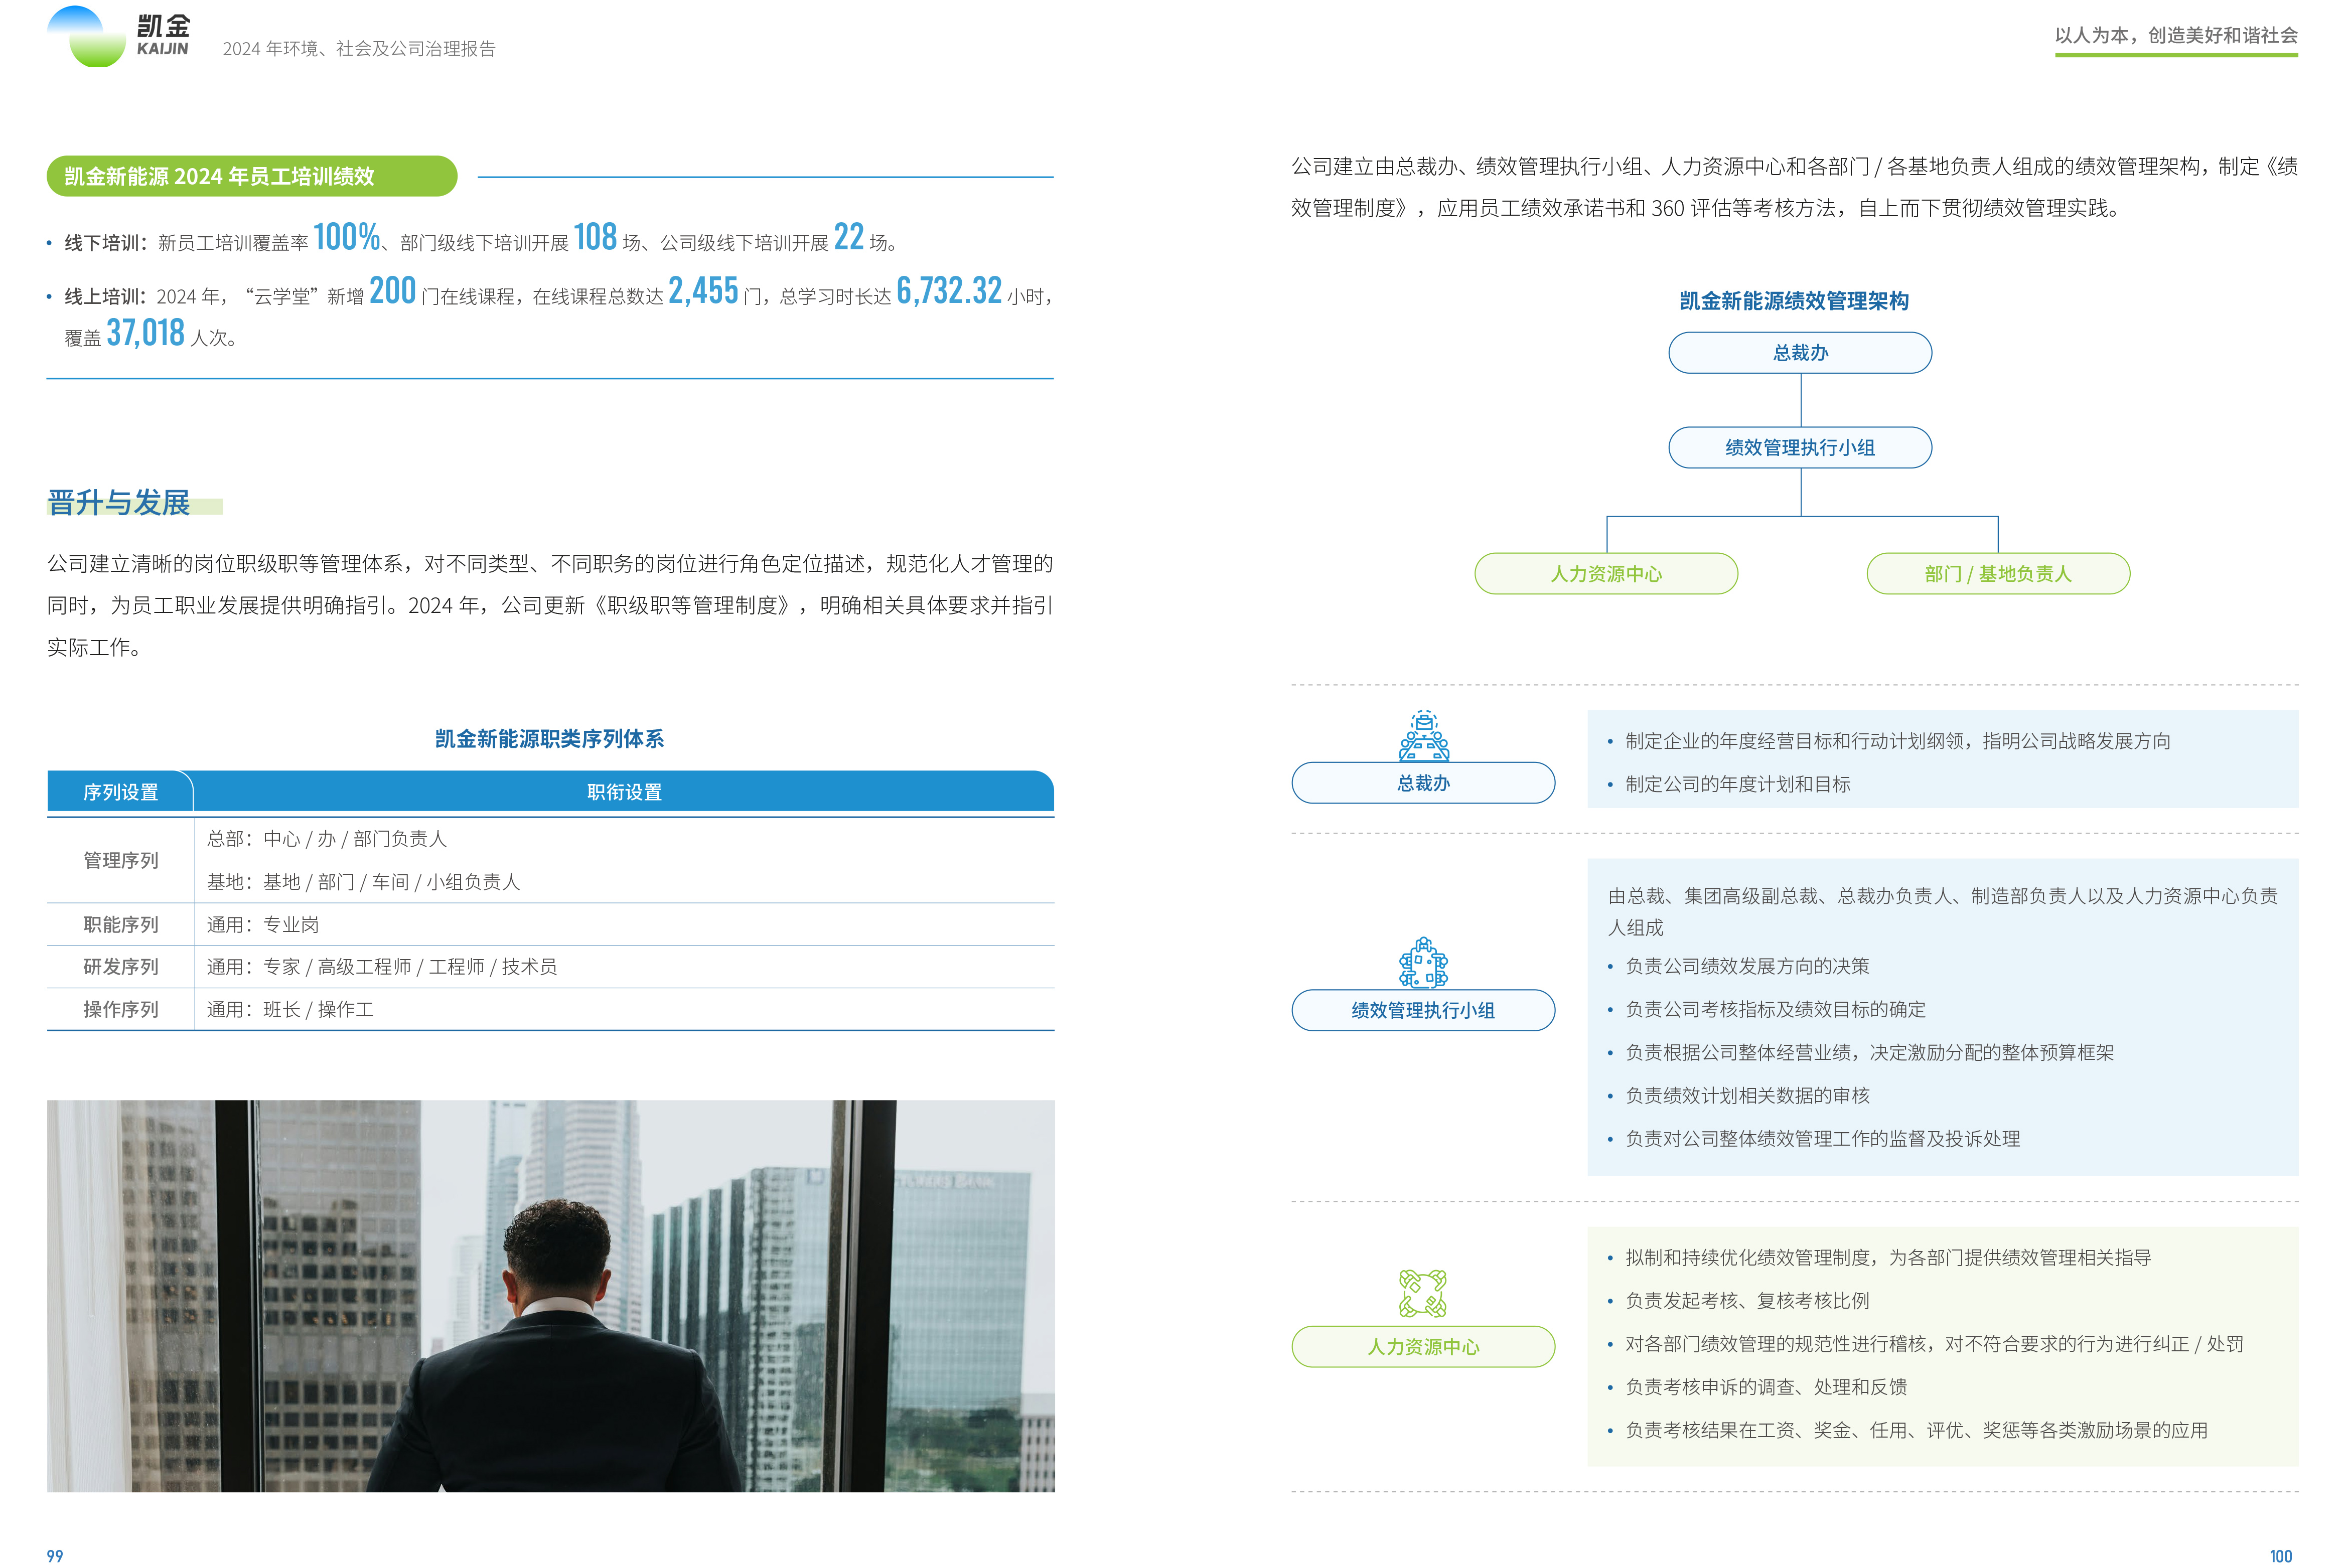Screen dimensions: 2351x1568
Task: Click the bullet 负责公司考核指标及绩效目标的确定
Action: click(x=1775, y=1009)
